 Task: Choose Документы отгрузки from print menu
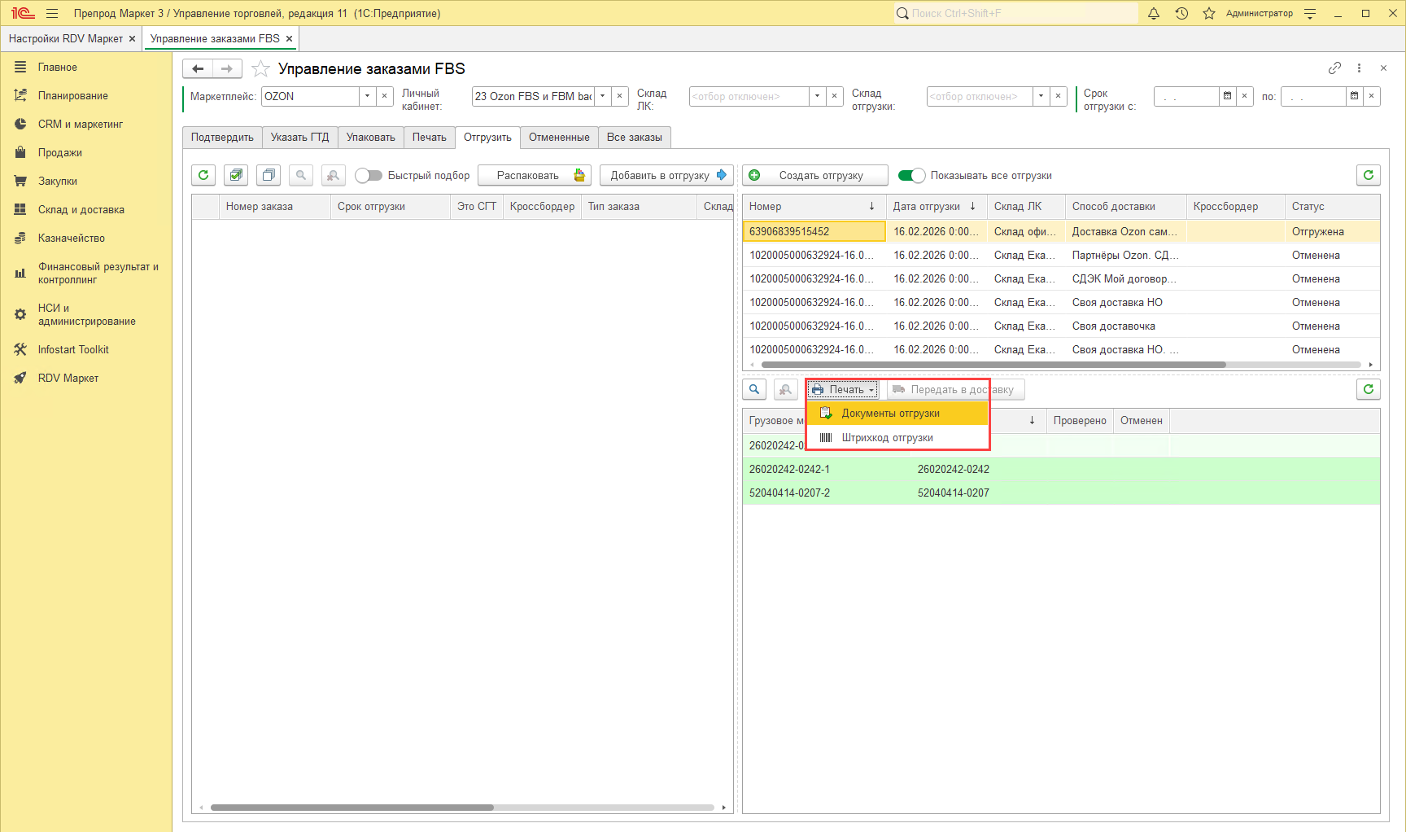[x=890, y=414]
